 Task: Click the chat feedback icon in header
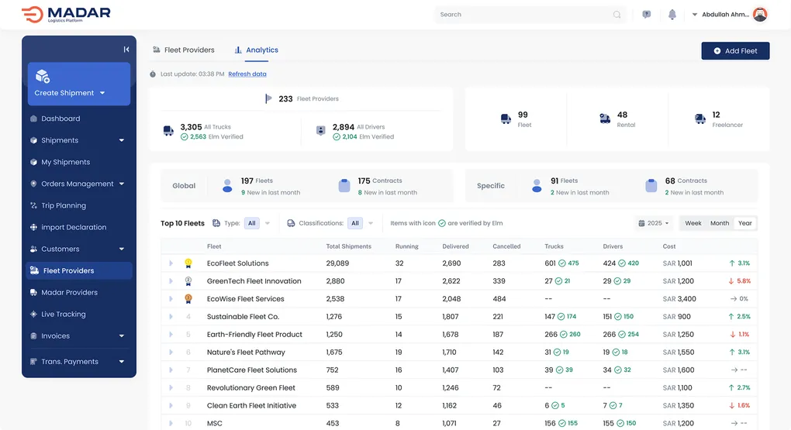[647, 15]
